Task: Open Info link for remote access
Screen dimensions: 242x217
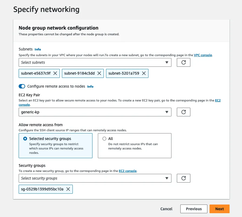Action: click(90, 87)
